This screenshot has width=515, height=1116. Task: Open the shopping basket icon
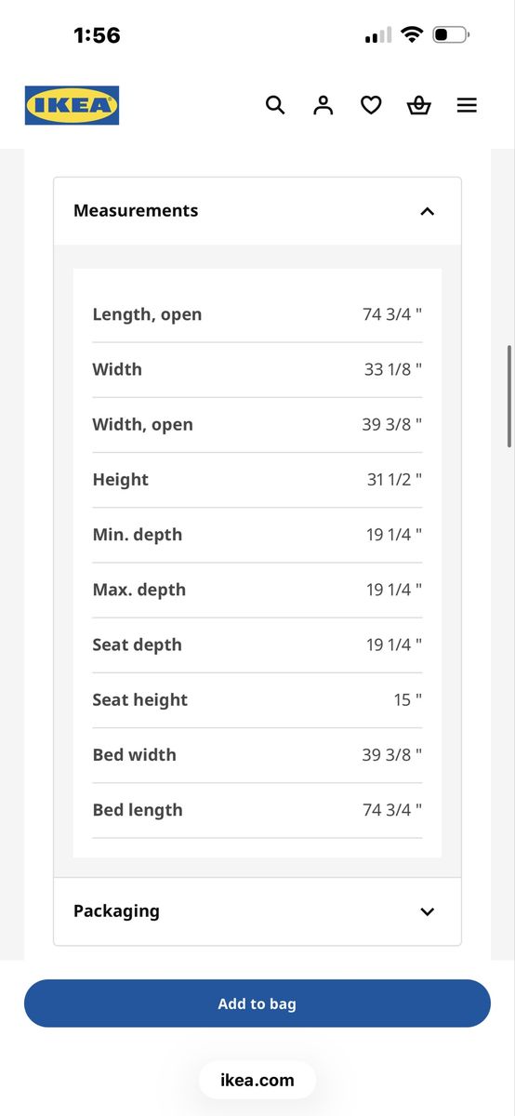pyautogui.click(x=419, y=105)
